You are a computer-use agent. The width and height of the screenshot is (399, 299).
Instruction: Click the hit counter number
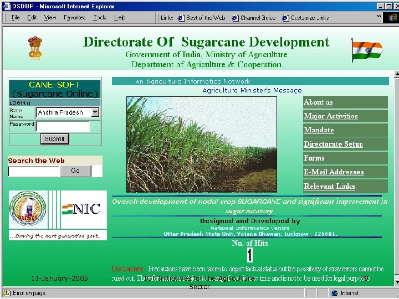(249, 255)
